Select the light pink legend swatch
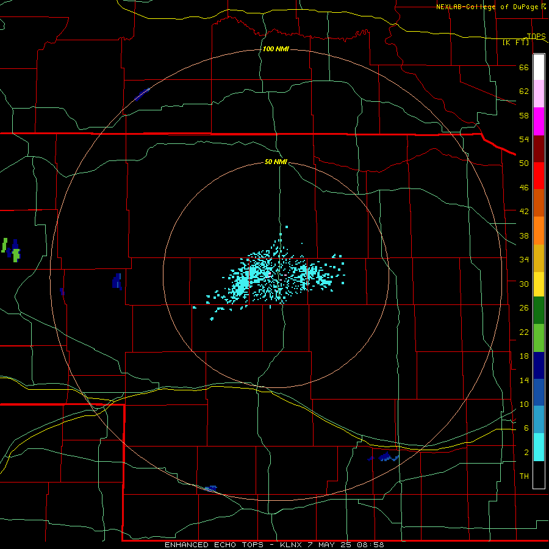 click(x=539, y=94)
